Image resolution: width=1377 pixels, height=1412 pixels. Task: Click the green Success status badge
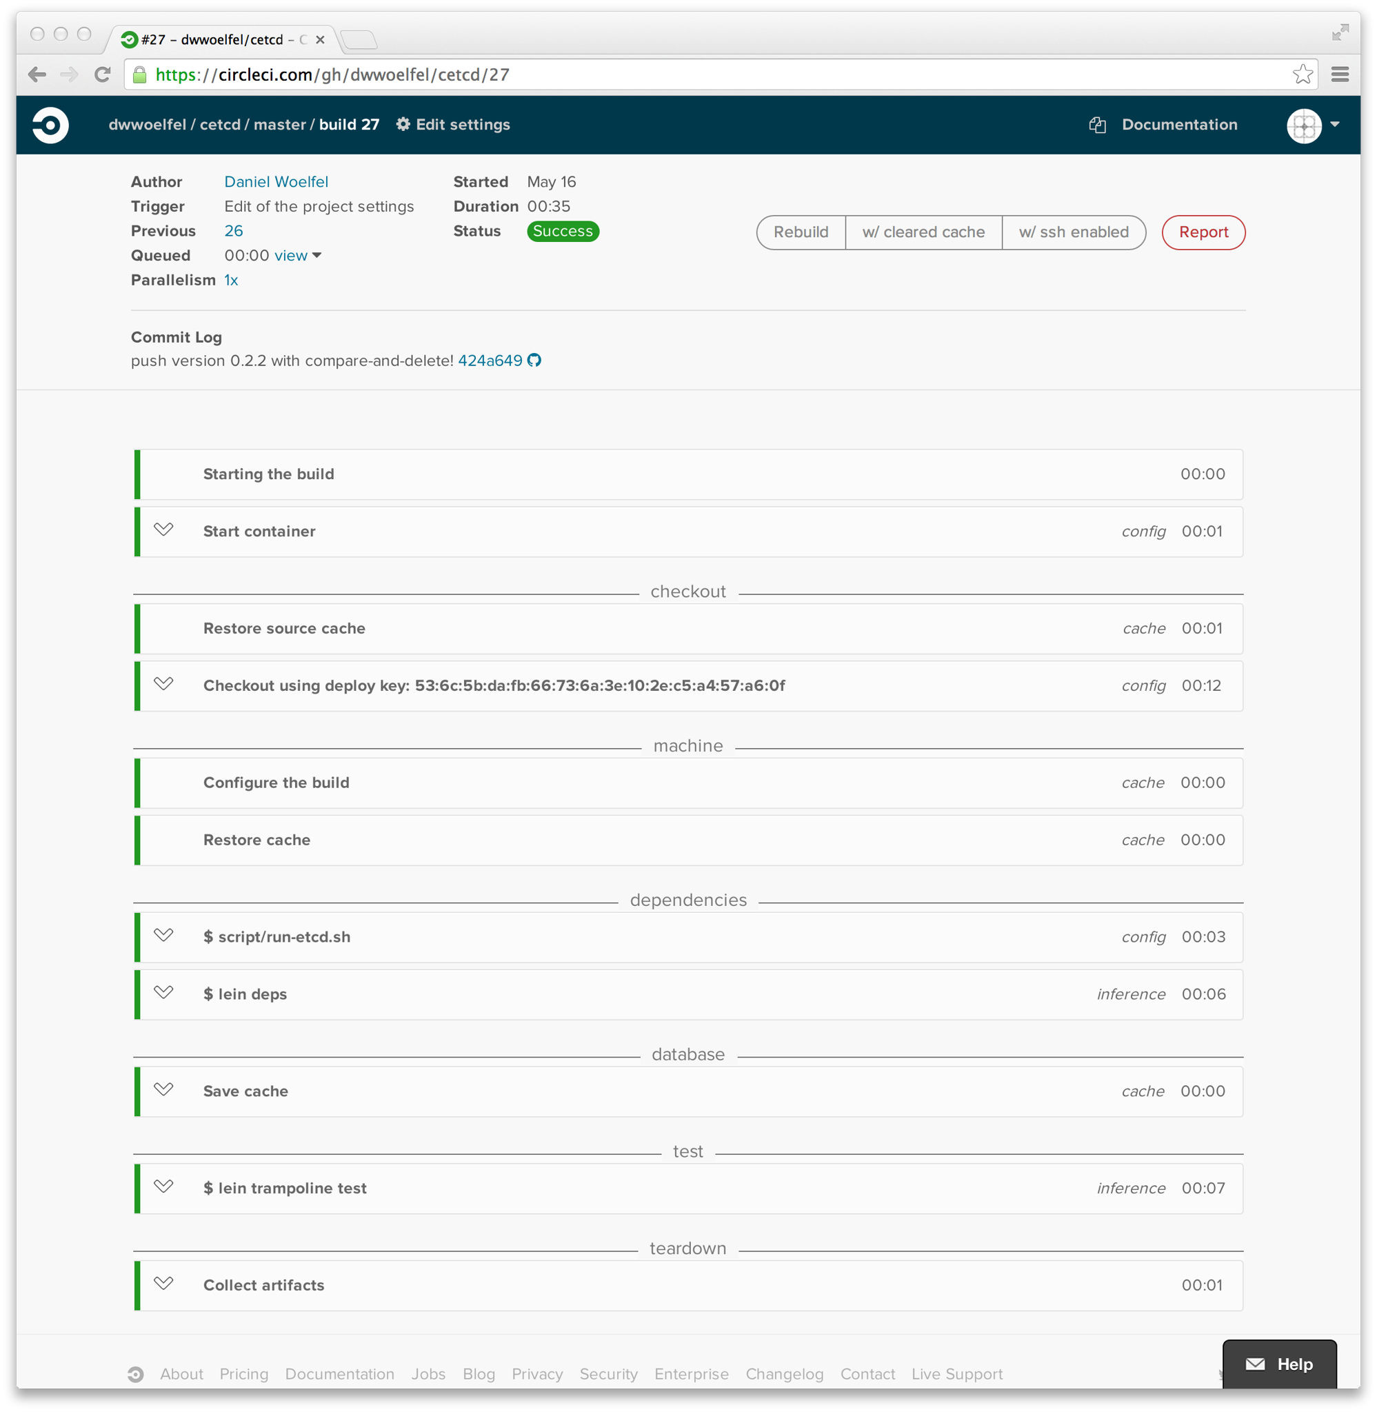tap(563, 231)
